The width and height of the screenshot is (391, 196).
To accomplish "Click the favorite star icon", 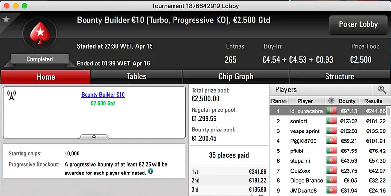I will [6, 19].
